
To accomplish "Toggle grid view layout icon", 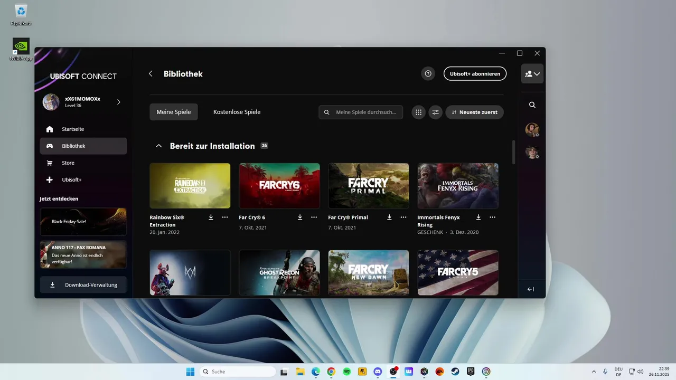I will tap(419, 112).
